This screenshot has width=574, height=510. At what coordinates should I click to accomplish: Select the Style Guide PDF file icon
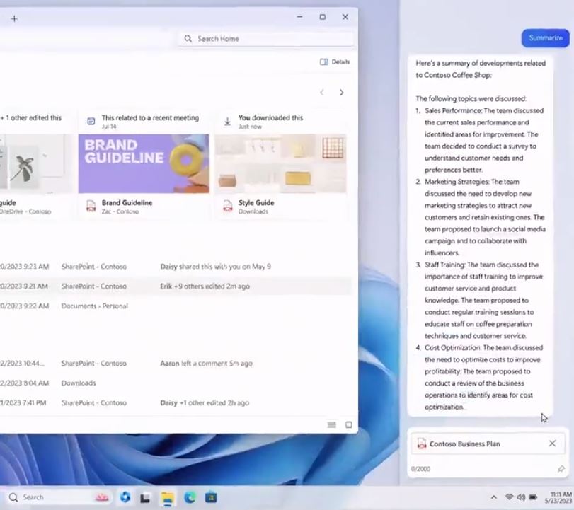coord(228,206)
